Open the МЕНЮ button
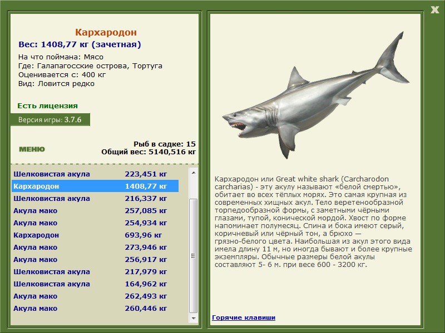 32,149
